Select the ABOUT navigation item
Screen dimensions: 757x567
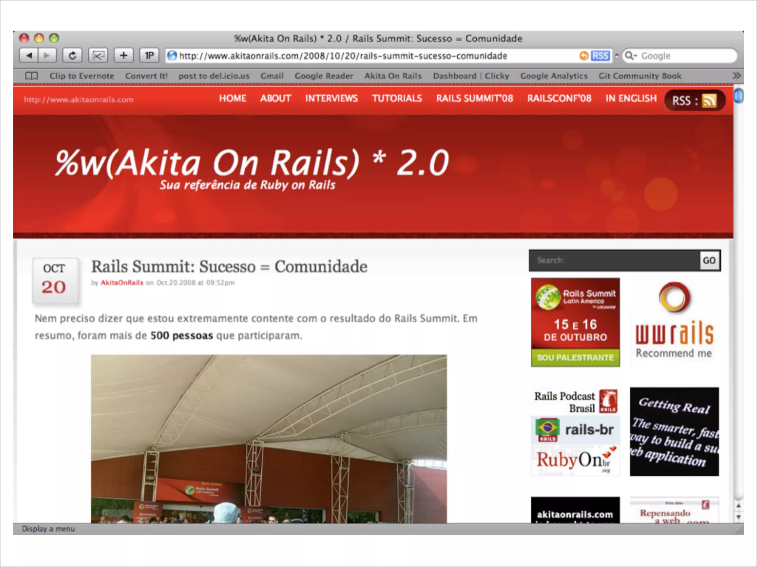click(276, 98)
